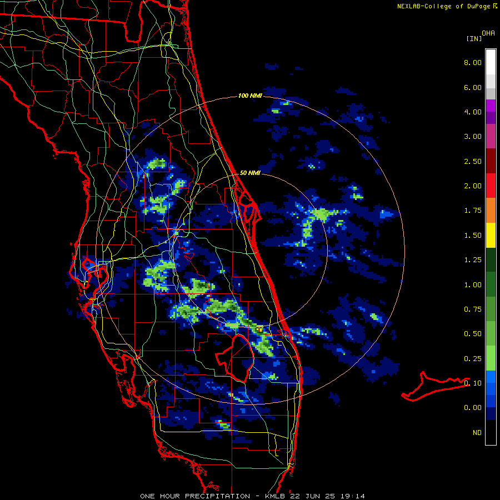Click the 3.00 legend value
Viewport: 500px width, 500px height.
tap(473, 137)
